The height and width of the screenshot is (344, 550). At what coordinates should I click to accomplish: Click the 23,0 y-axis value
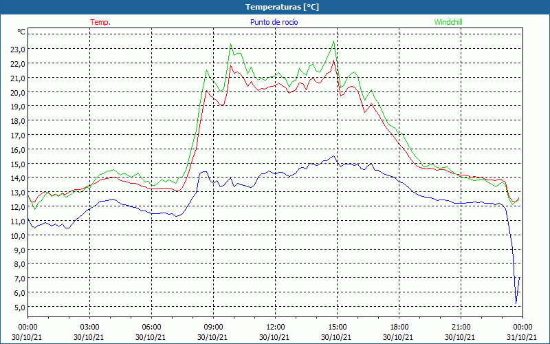18,49
